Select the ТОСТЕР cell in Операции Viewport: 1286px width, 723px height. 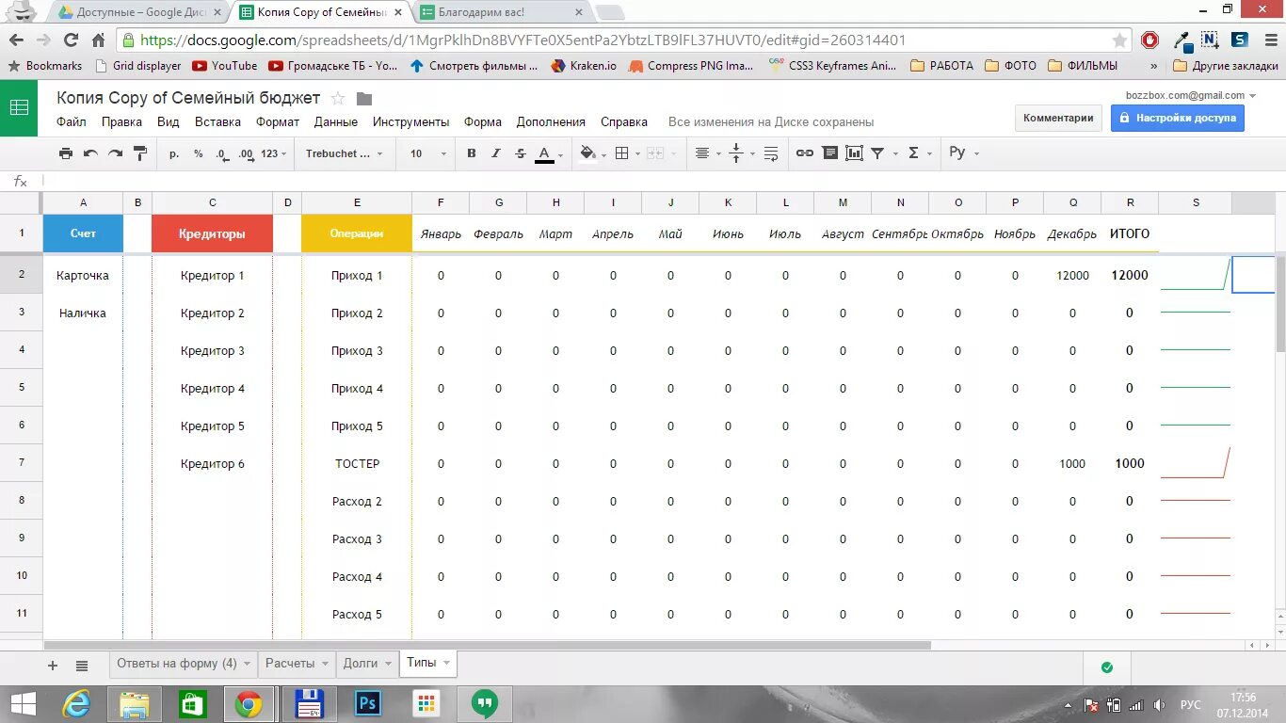point(357,464)
